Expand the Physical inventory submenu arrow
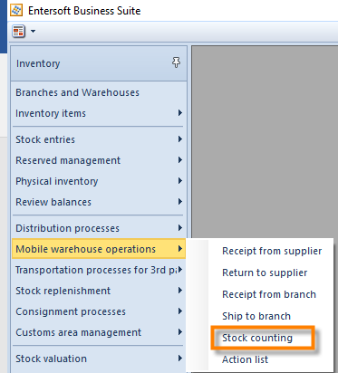 [x=180, y=181]
